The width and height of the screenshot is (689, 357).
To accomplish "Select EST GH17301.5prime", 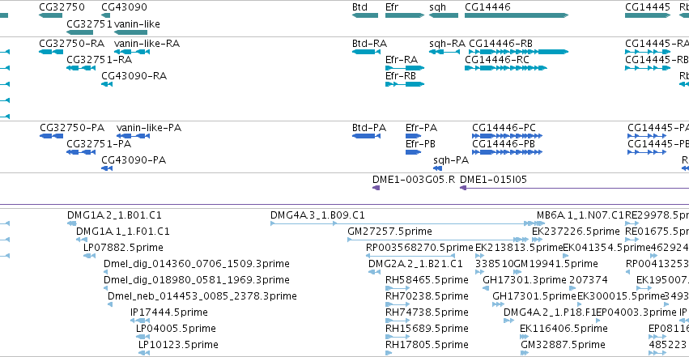I will click(498, 304).
